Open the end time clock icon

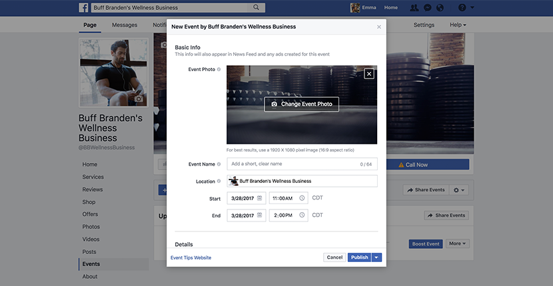click(x=302, y=215)
